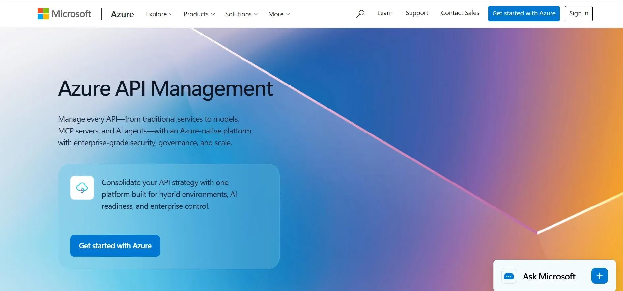Open the Learn link
The width and height of the screenshot is (623, 291).
(x=385, y=13)
